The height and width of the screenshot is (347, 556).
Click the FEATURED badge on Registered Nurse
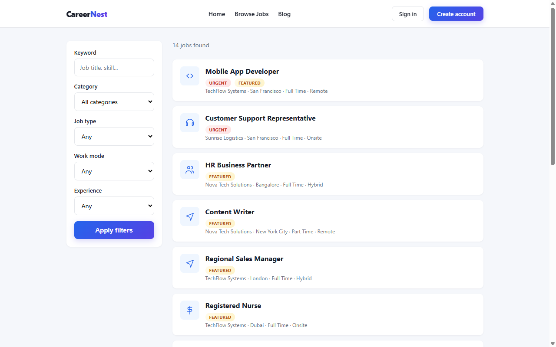220,317
